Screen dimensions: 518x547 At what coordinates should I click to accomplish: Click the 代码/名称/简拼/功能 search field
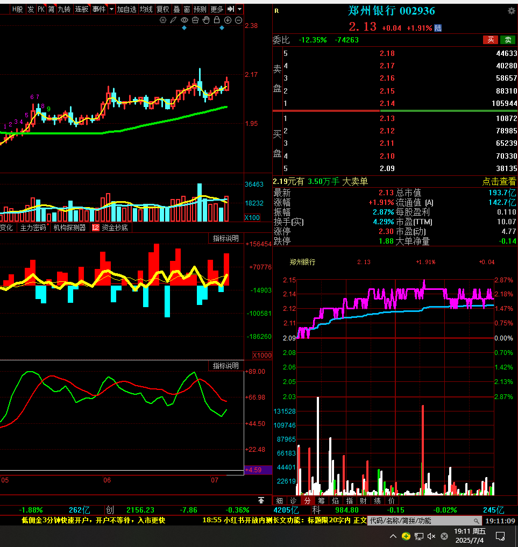coord(424,521)
